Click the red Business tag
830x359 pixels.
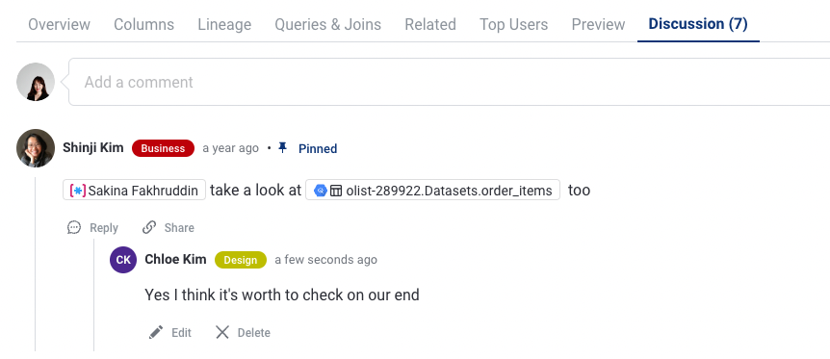coord(163,148)
